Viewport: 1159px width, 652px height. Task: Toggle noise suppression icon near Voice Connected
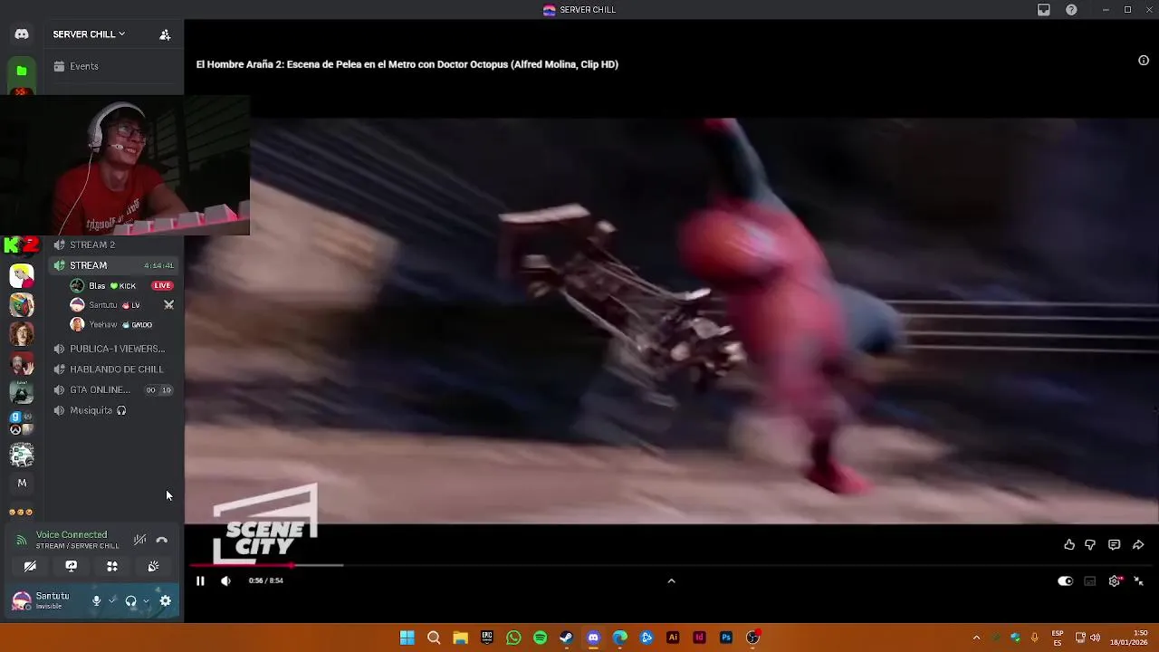click(139, 540)
